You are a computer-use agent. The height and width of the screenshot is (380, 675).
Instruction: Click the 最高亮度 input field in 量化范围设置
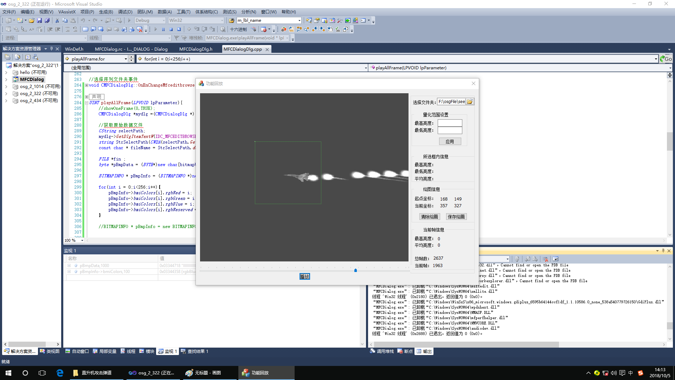(450, 123)
